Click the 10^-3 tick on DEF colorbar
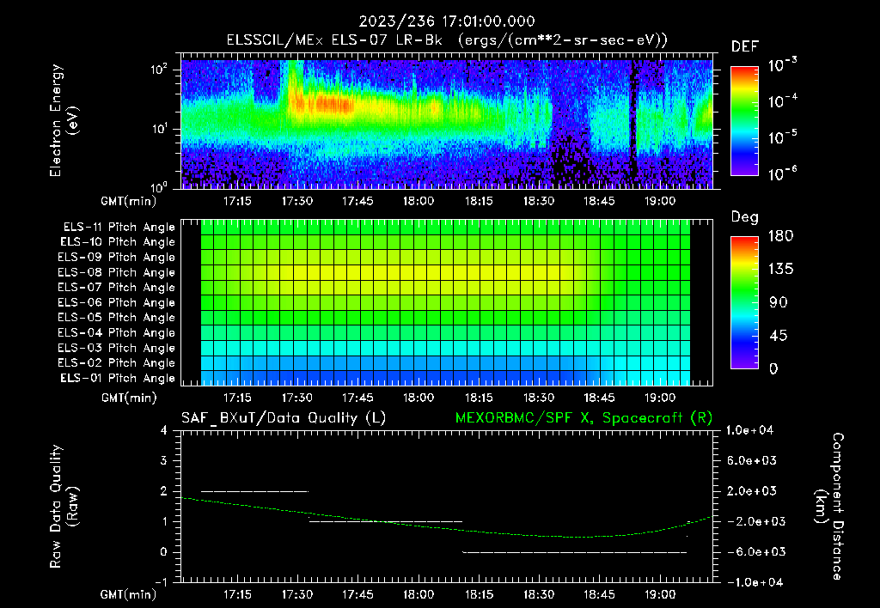The height and width of the screenshot is (608, 880). click(x=783, y=65)
